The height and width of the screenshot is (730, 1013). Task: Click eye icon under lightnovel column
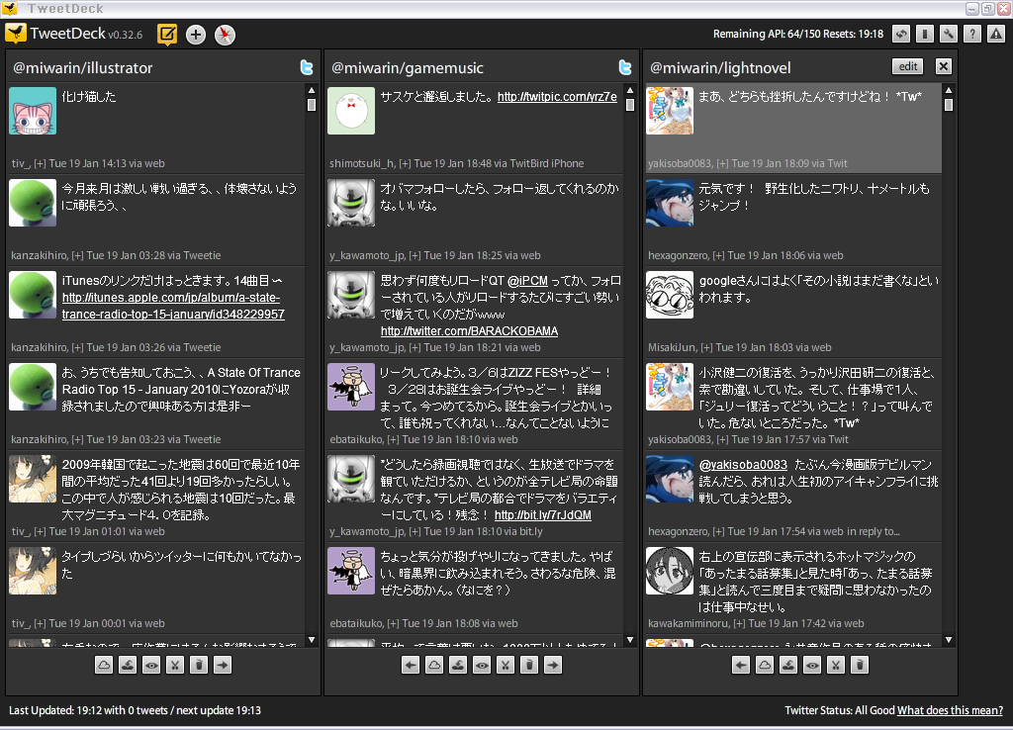click(812, 665)
